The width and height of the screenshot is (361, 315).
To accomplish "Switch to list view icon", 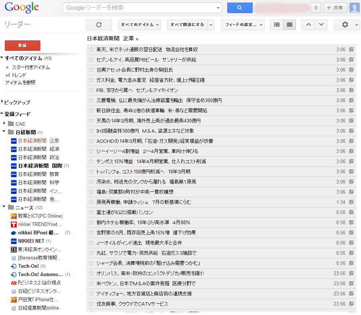I will (277, 25).
